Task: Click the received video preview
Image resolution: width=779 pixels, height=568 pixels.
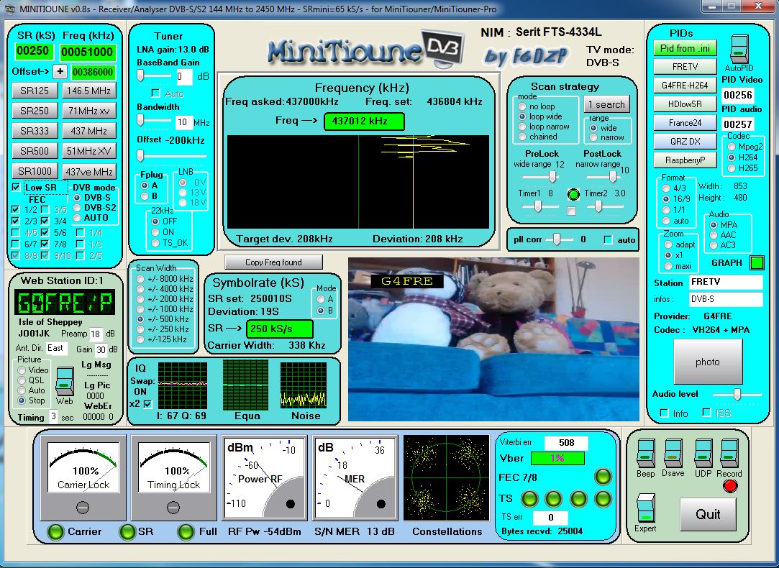Action: [493, 339]
